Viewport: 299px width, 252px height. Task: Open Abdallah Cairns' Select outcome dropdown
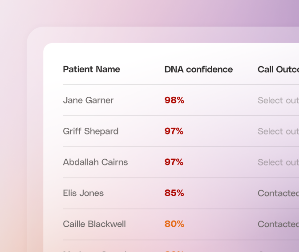click(x=278, y=162)
